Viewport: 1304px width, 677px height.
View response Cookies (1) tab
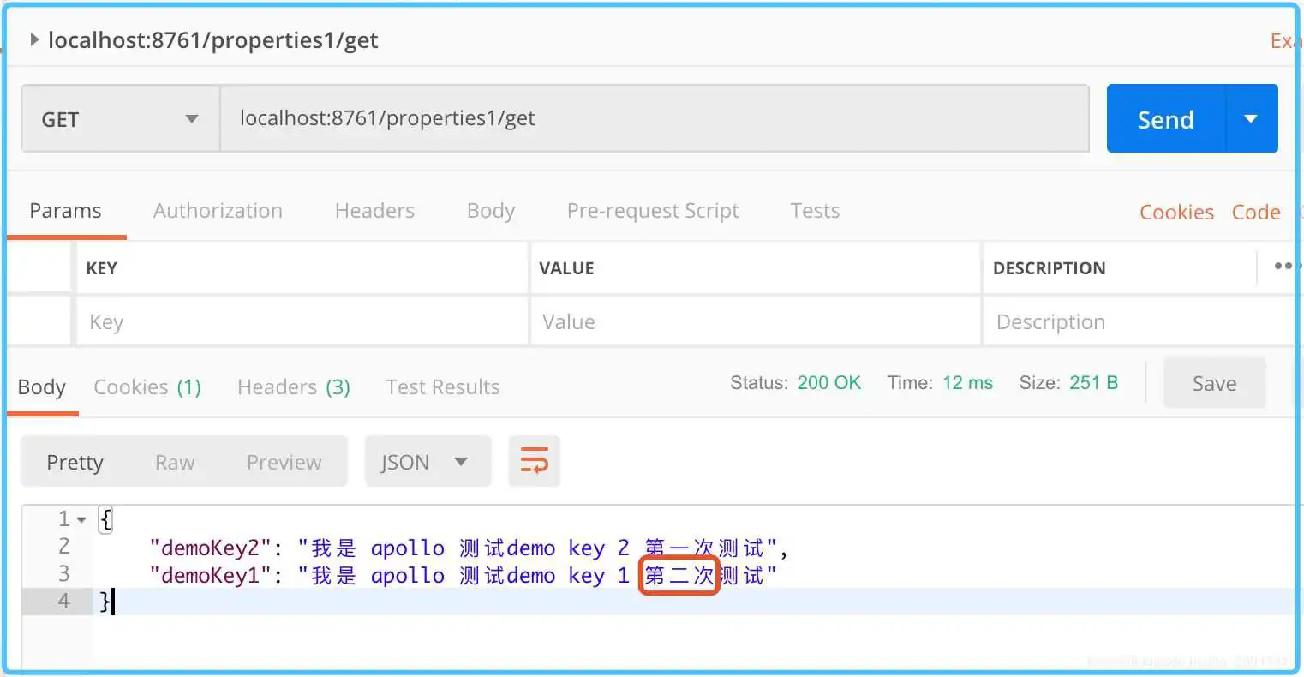[147, 387]
